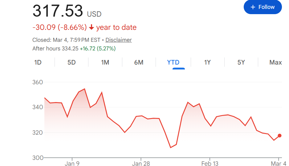Click the 360 y-axis label
The height and width of the screenshot is (166, 289).
coord(38,82)
